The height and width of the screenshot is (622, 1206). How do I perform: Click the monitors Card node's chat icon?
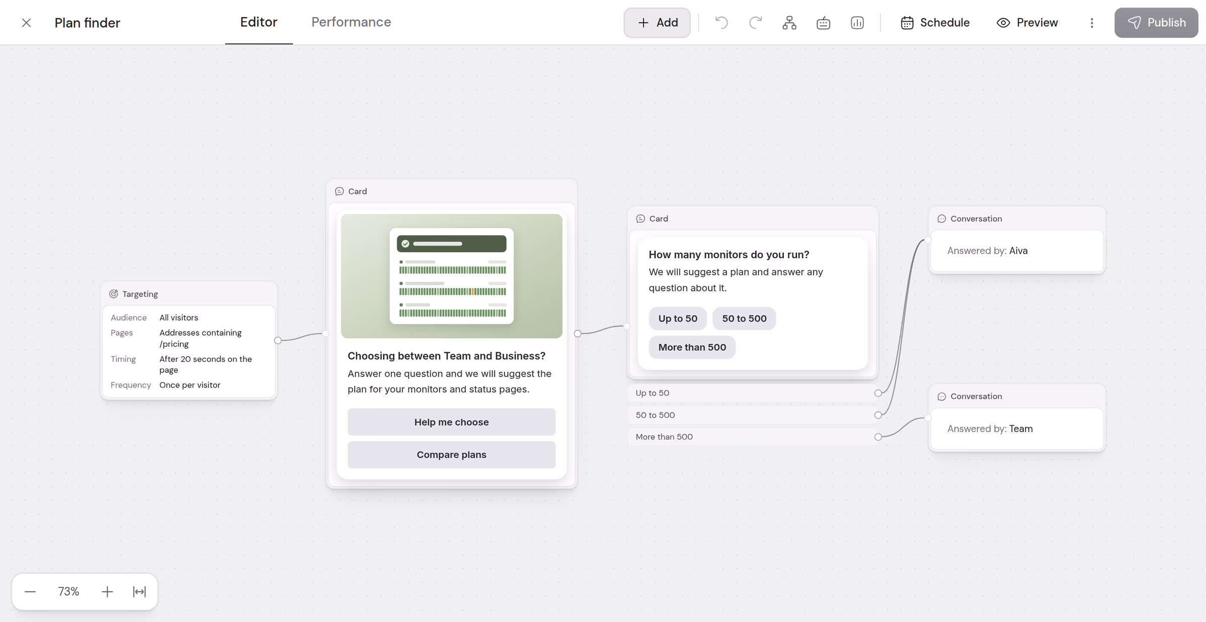coord(641,219)
